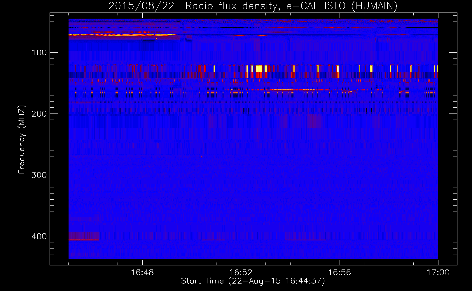Click the 16:48 time tick label
Image resolution: width=472 pixels, height=291 pixels.
coord(142,273)
